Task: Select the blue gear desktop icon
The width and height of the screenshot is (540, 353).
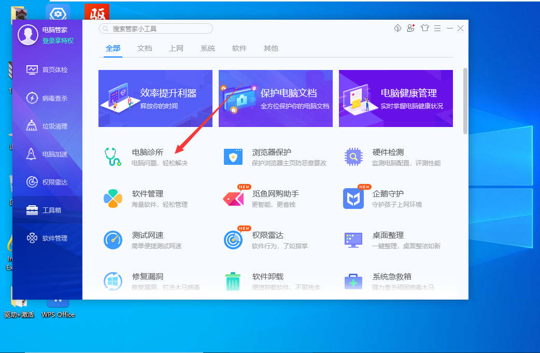Action: (58, 12)
